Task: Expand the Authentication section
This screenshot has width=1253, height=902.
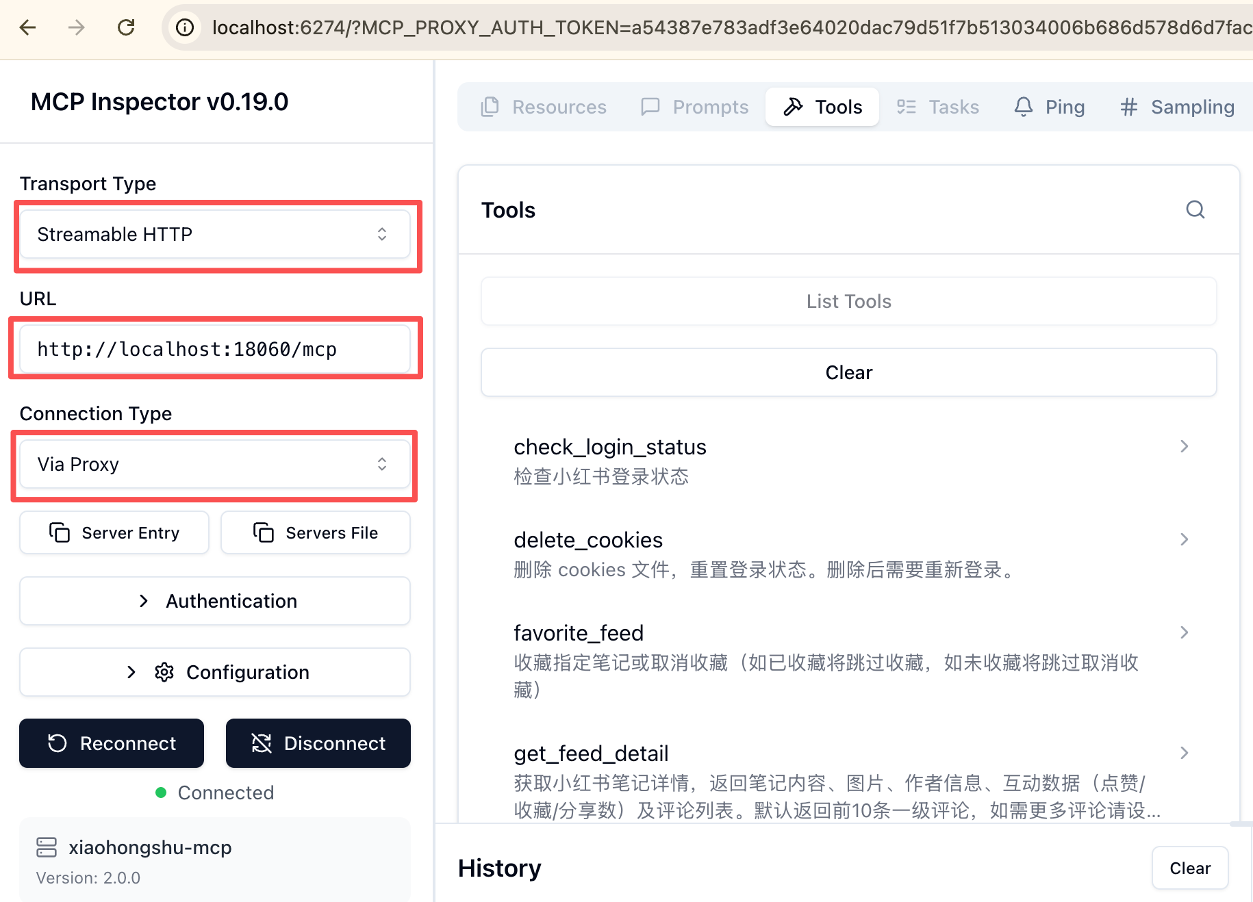Action: [x=214, y=601]
